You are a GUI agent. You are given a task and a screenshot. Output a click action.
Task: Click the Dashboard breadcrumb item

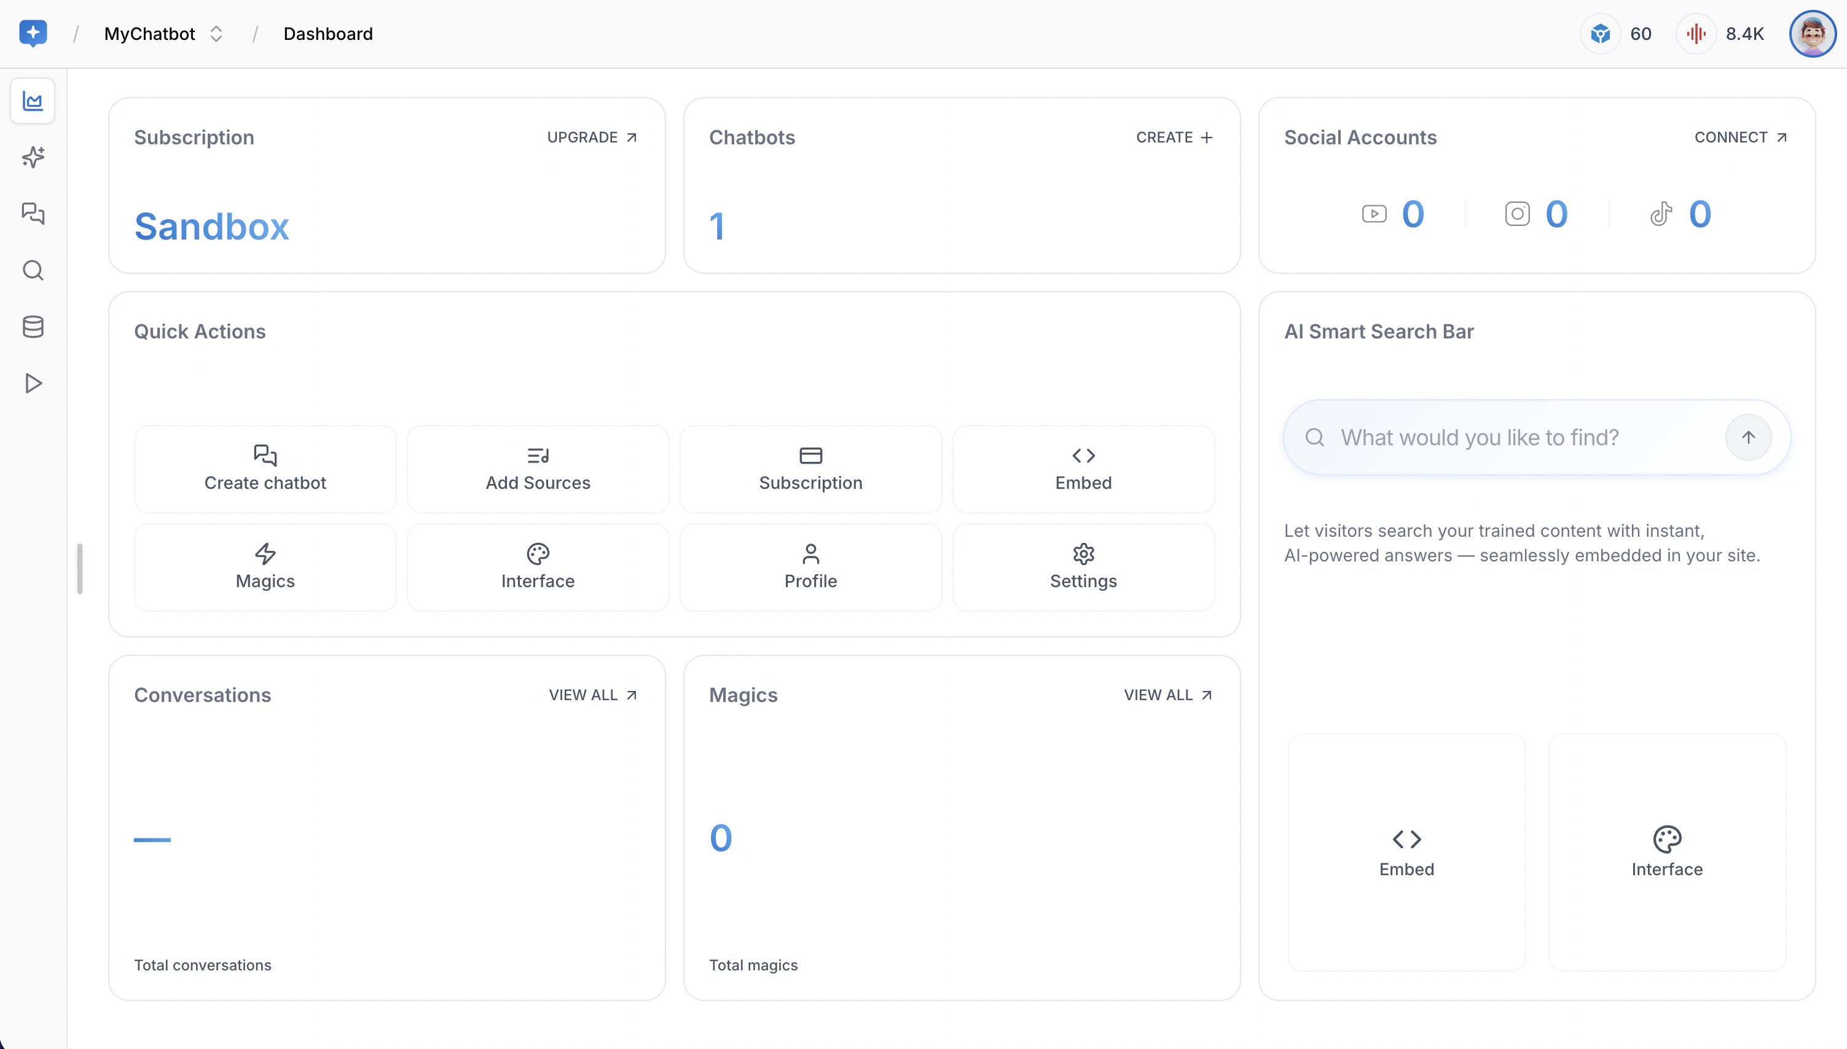tap(328, 34)
